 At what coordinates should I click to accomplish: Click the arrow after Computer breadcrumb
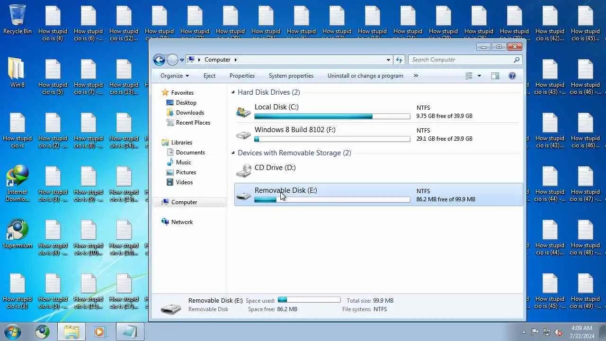click(x=235, y=60)
